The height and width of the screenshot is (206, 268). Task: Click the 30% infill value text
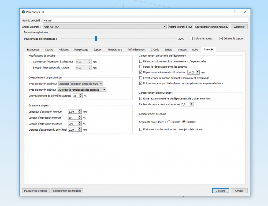point(181,39)
